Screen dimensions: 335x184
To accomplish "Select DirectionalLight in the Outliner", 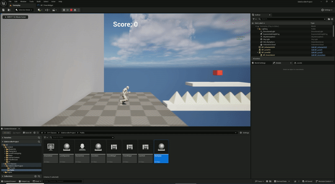I will 269,31.
